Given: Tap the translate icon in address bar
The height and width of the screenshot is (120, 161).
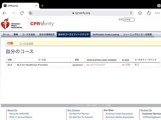Looking at the screenshot, I should 31,13.
